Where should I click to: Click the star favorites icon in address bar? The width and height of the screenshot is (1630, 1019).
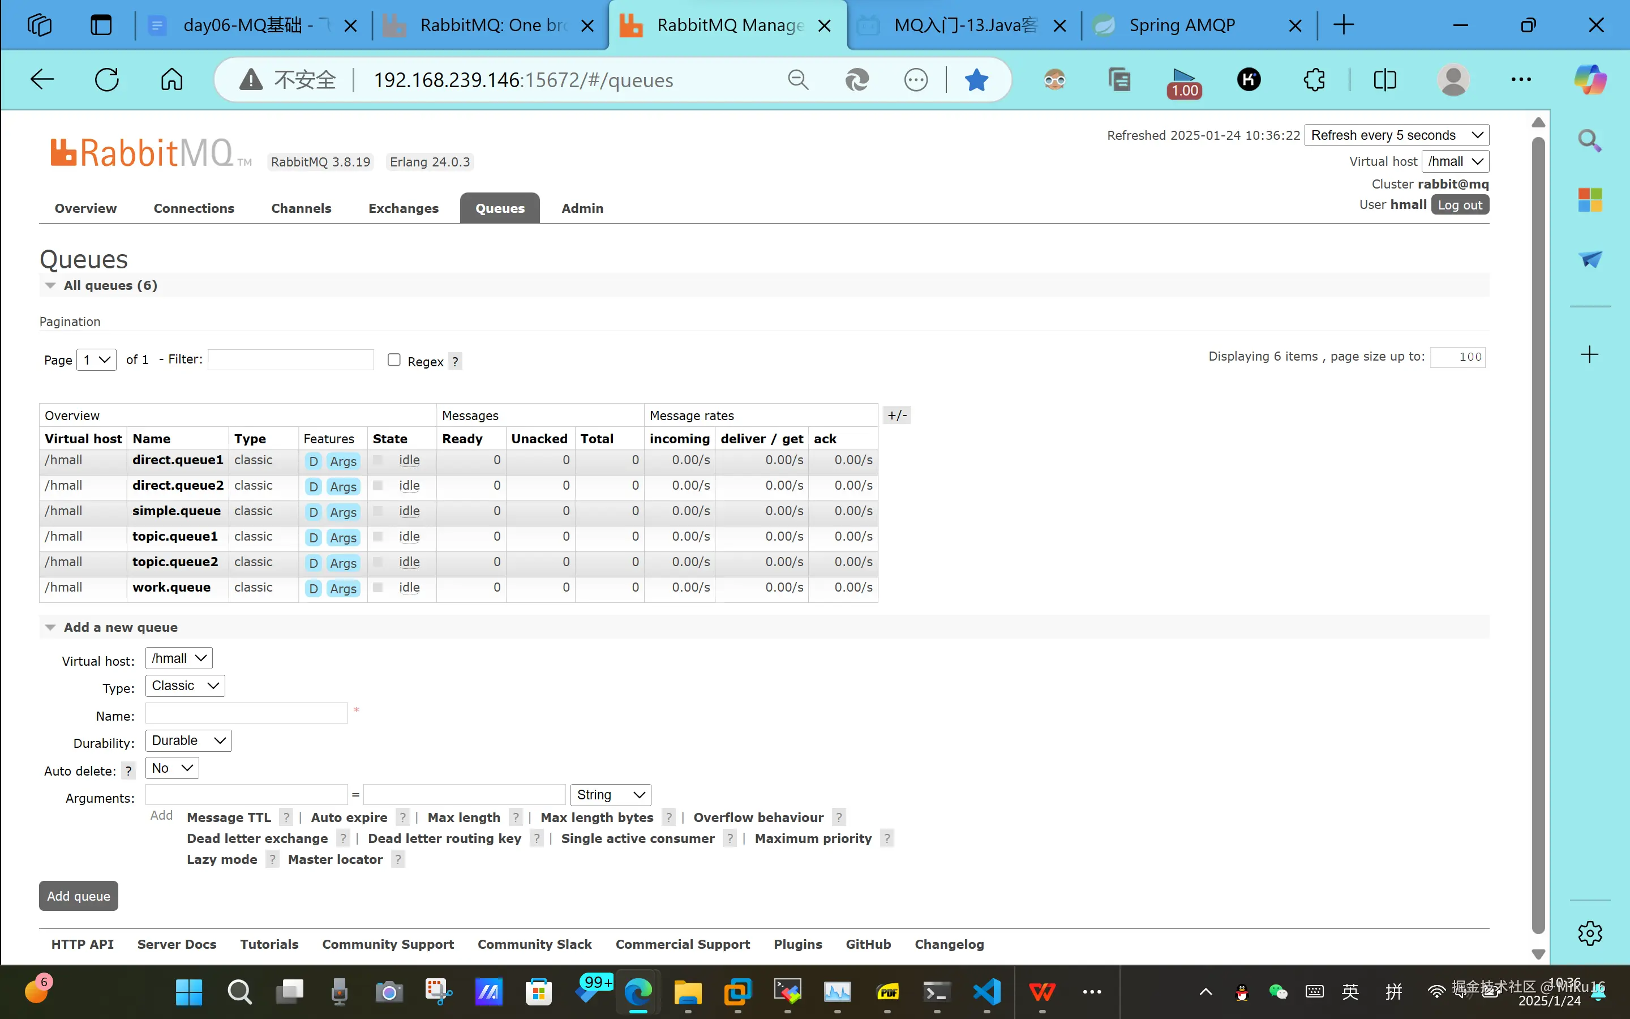tap(976, 80)
